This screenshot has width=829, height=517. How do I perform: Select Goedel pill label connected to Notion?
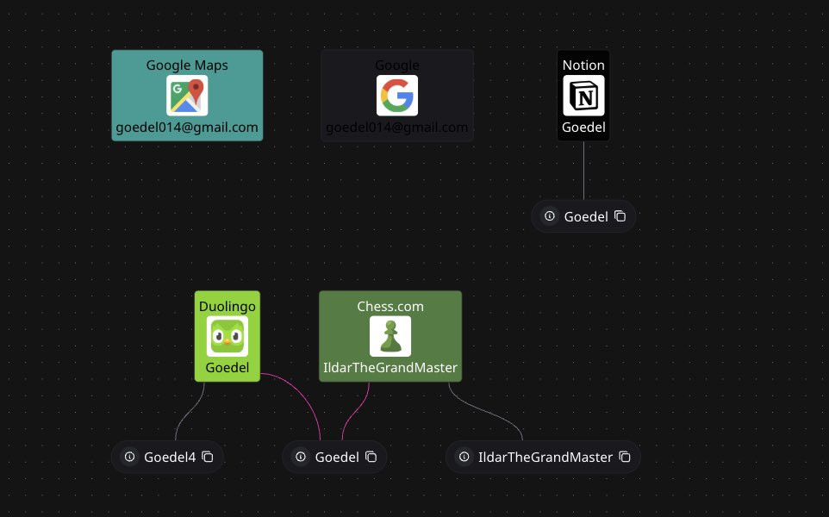click(586, 217)
